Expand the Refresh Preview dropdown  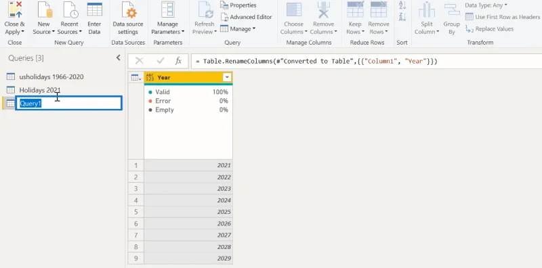(215, 32)
